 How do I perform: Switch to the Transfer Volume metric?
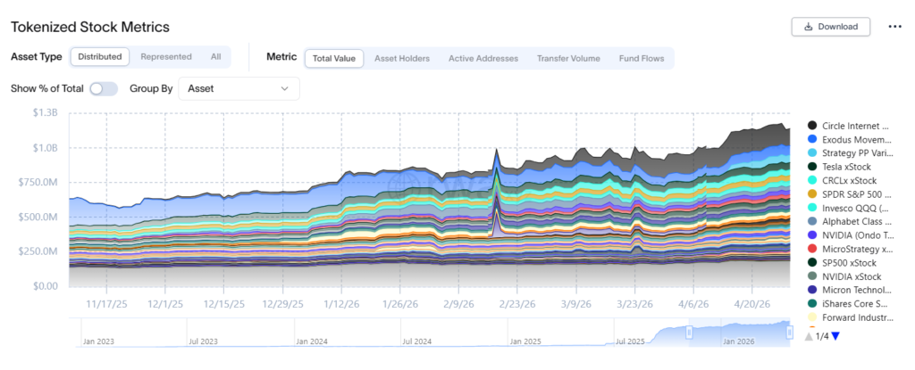click(x=568, y=58)
